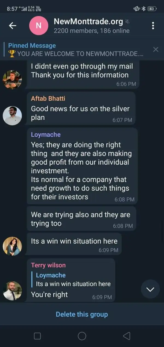Image resolution: width=164 pixels, height=347 pixels.
Task: Tap the Aftab Bhatti sender name
Action: pos(48,98)
